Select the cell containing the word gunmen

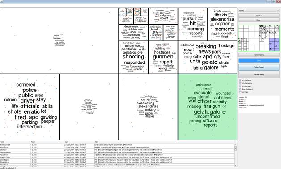[x=163, y=57]
